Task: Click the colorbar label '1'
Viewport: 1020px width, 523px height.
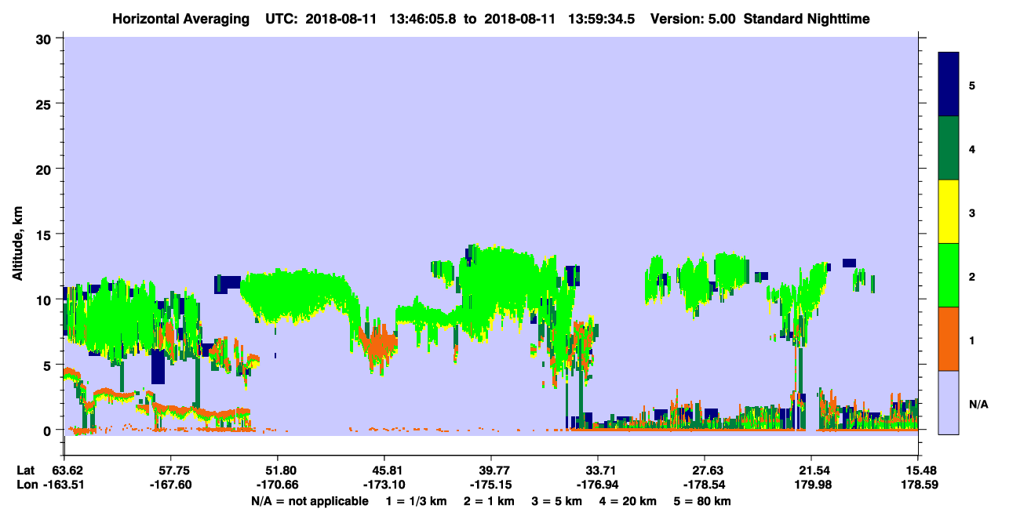Action: [x=972, y=339]
